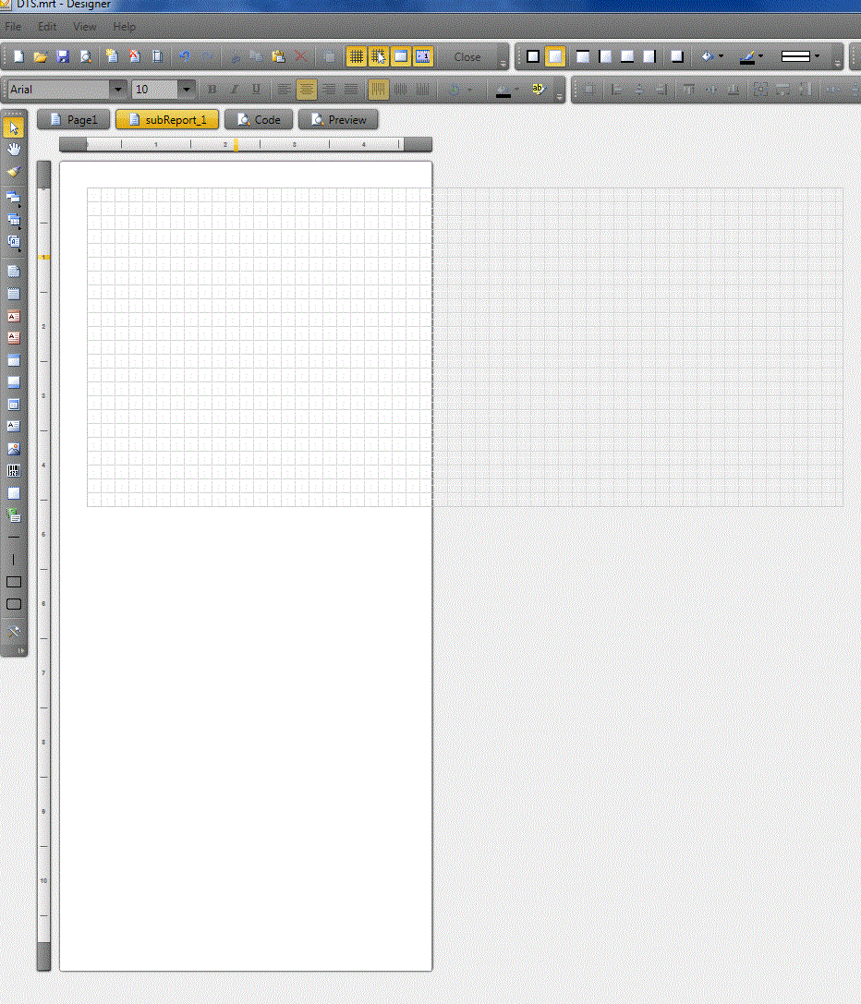Select the vertical line primitive tool

[x=14, y=559]
